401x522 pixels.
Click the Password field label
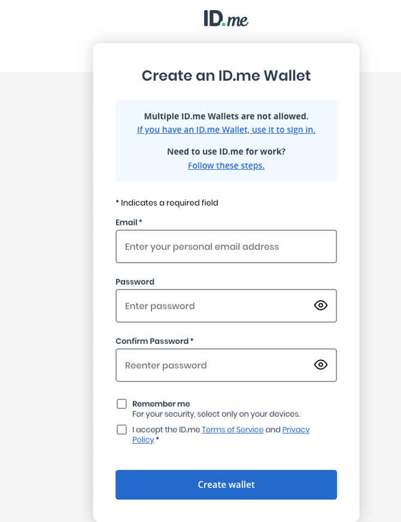[x=135, y=282]
